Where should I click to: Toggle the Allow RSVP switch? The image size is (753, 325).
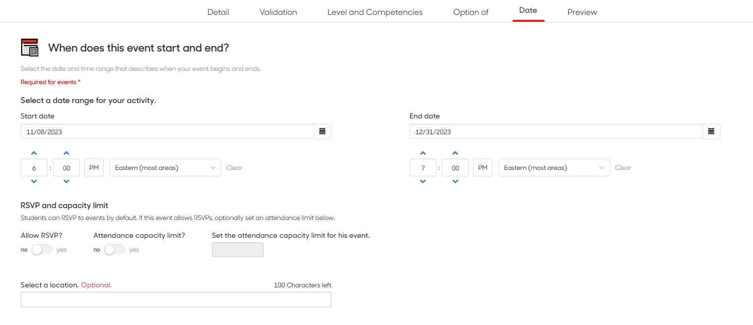tap(42, 250)
